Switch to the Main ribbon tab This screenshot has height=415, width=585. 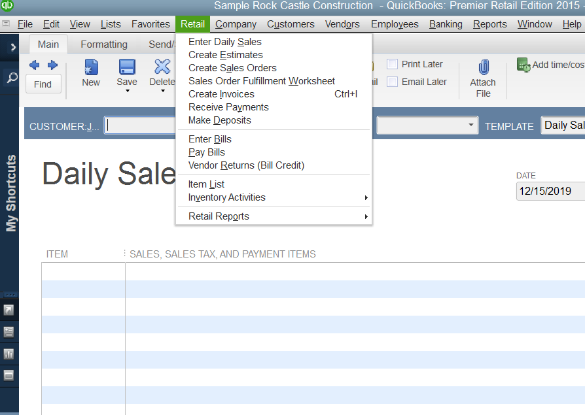point(48,44)
